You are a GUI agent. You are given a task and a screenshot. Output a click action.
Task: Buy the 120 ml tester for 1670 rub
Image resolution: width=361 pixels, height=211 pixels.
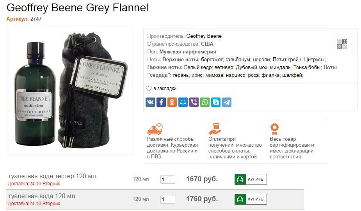(x=251, y=179)
